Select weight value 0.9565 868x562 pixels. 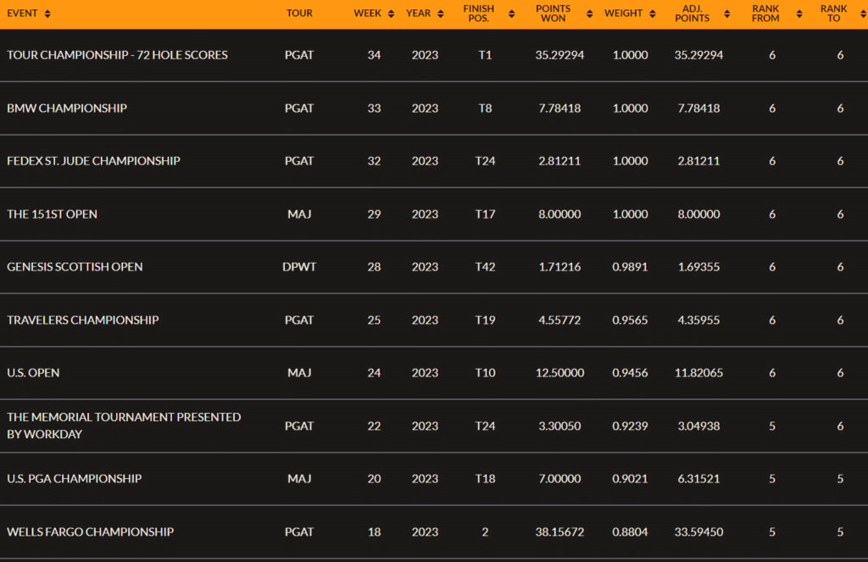point(630,320)
